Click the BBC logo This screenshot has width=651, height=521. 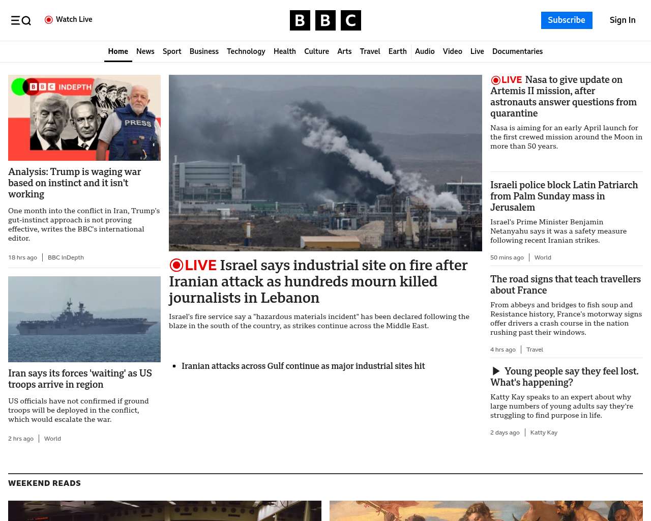(325, 20)
